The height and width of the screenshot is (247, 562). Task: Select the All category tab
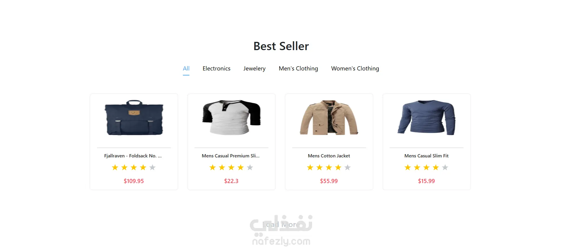click(186, 68)
